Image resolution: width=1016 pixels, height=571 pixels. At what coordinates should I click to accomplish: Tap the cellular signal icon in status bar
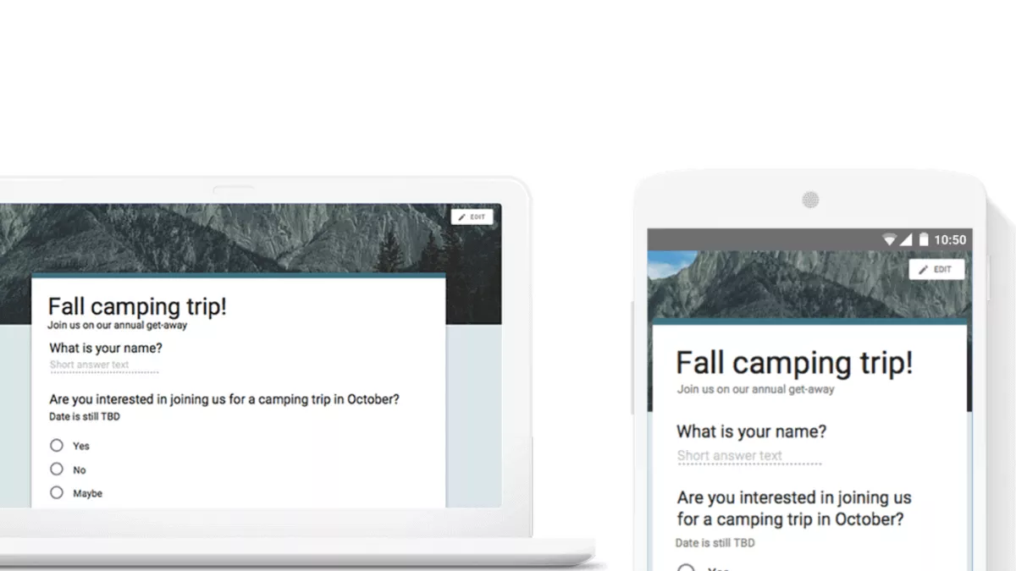click(x=906, y=239)
